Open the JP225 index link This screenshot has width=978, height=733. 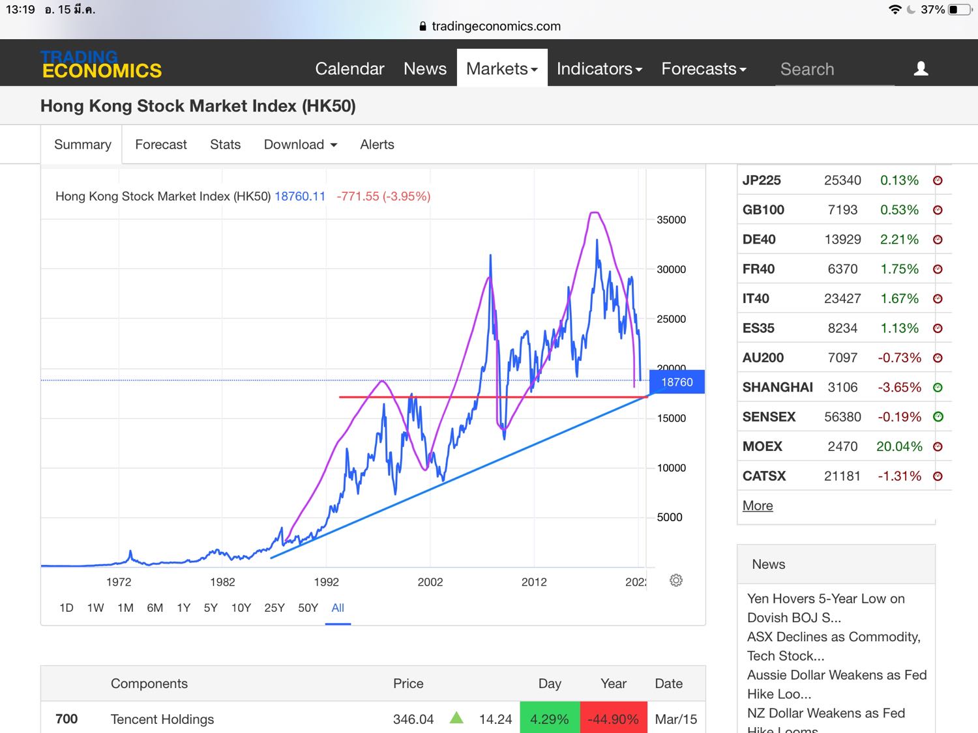point(762,180)
